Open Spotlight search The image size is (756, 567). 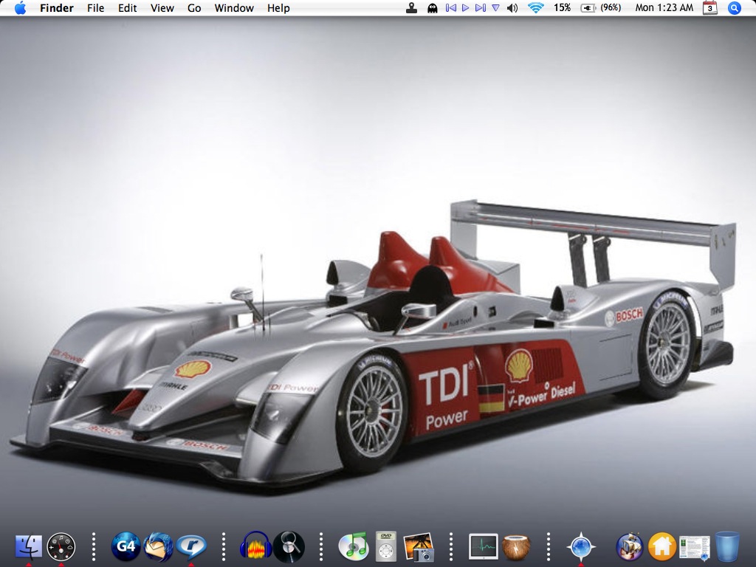734,7
